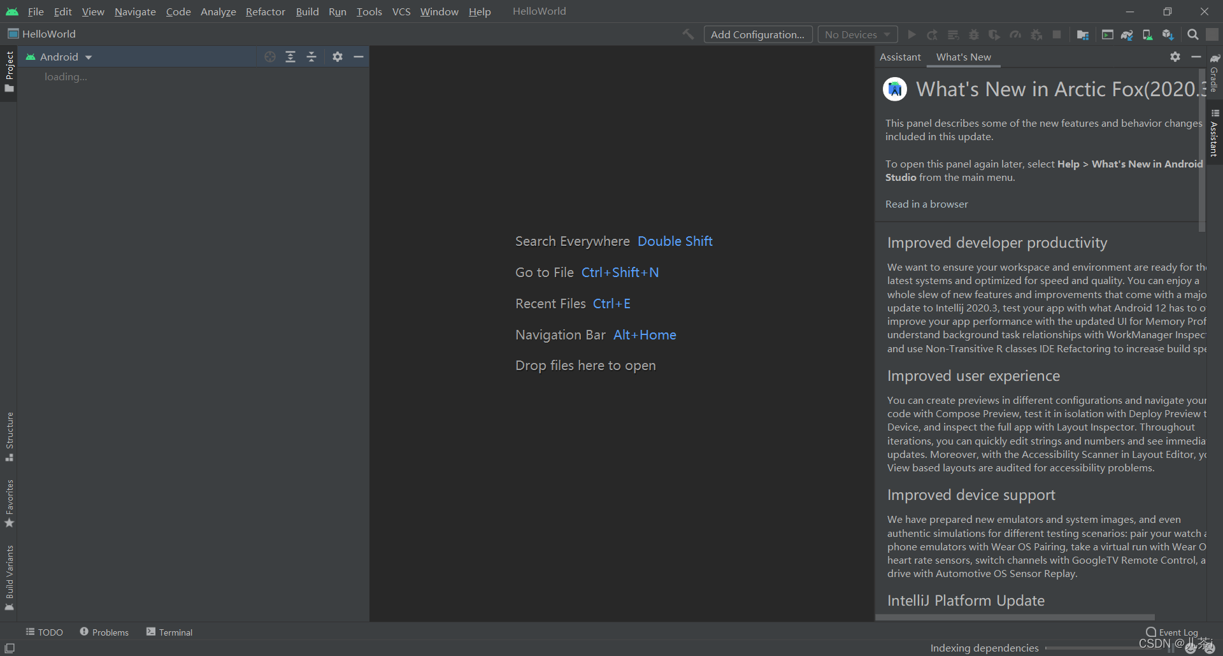Open the Event Log
Image resolution: width=1223 pixels, height=656 pixels.
tap(1172, 632)
